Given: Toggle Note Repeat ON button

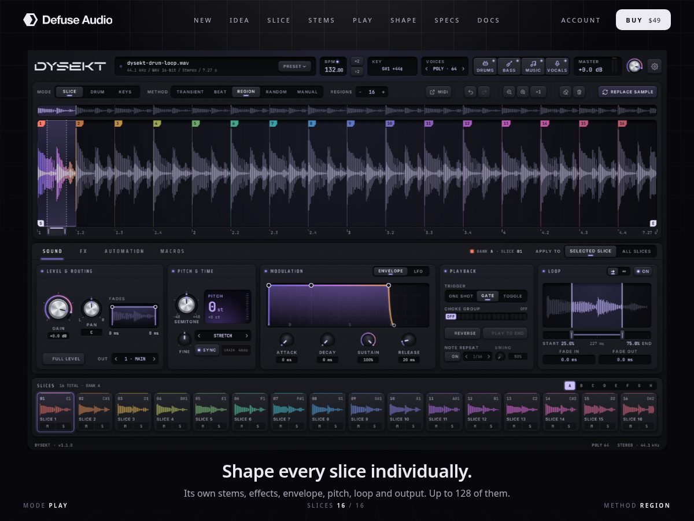Looking at the screenshot, I should [453, 357].
